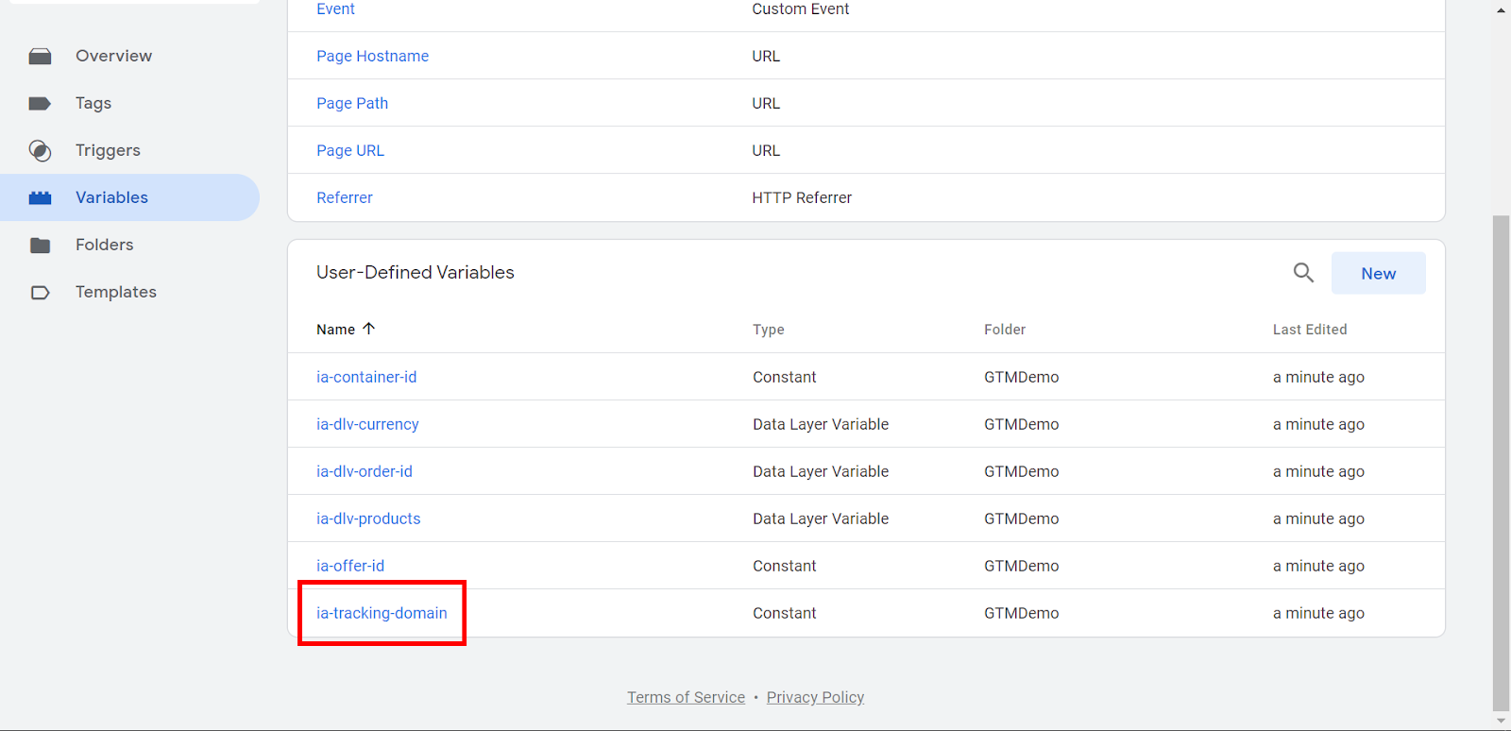Click the scroll down arrow on scrollbar
This screenshot has width=1511, height=731.
click(1501, 722)
